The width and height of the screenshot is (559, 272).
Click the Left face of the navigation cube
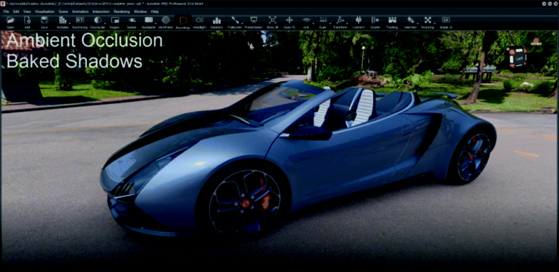pos(519,58)
